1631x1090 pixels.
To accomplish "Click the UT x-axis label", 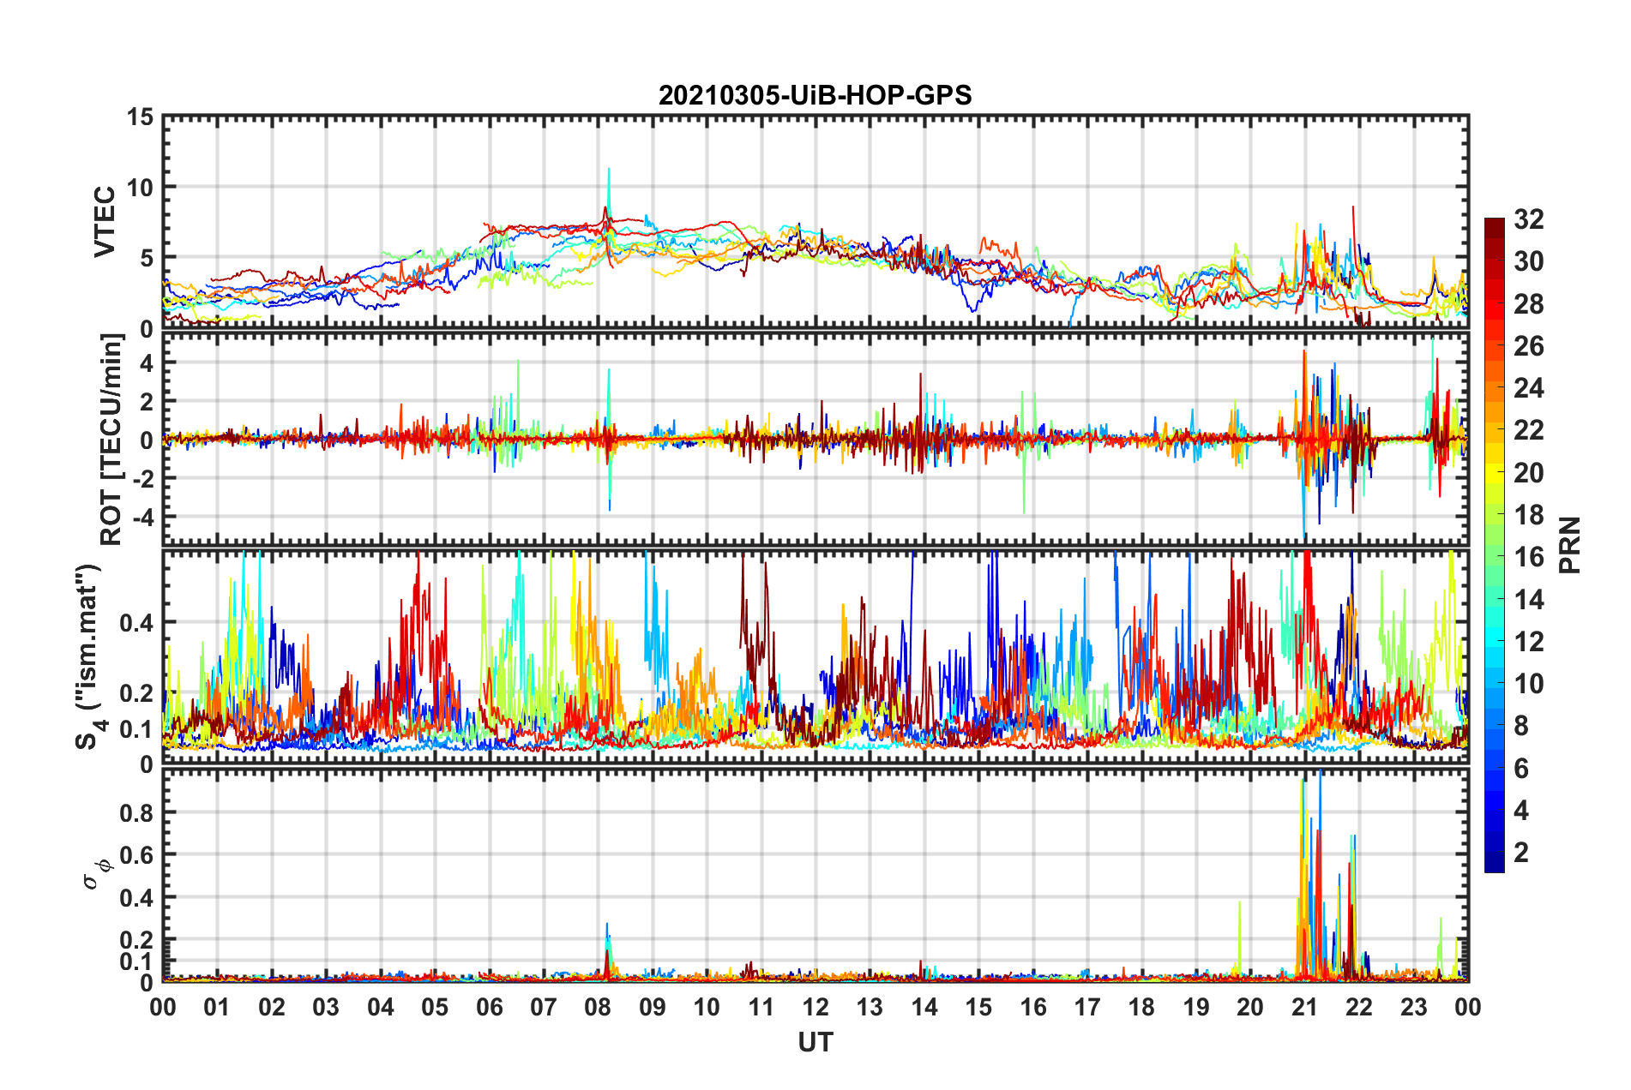I will pyautogui.click(x=815, y=1042).
